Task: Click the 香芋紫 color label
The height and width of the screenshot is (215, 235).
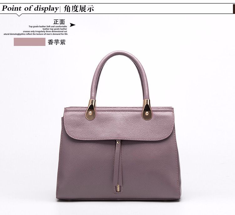Action: click(x=56, y=42)
